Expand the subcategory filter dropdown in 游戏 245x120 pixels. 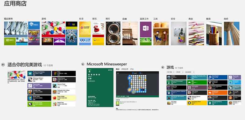tap(171, 72)
